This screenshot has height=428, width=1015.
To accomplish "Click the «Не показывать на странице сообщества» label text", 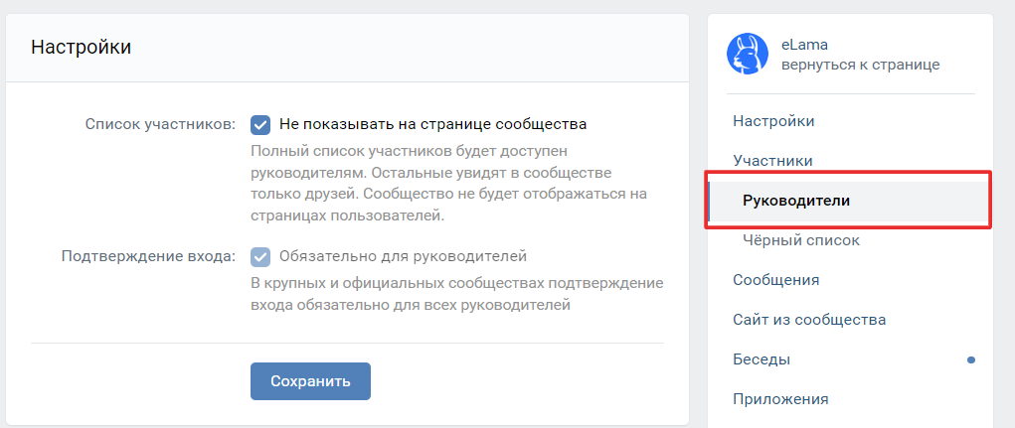I will click(432, 125).
